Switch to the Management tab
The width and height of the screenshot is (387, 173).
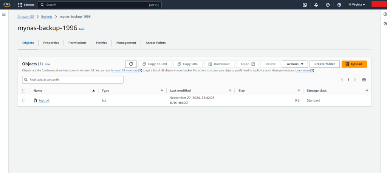point(126,43)
